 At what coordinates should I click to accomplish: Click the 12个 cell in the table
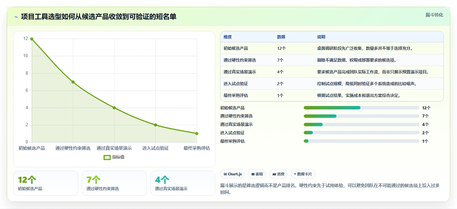coord(281,48)
